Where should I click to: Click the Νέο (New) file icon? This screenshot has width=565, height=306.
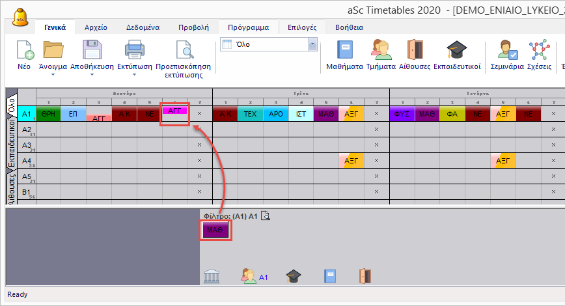(24, 51)
